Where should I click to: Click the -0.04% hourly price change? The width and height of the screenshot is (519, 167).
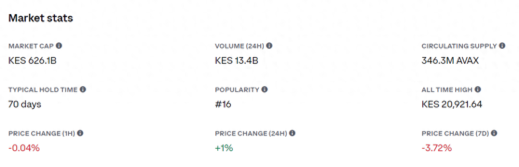click(24, 148)
